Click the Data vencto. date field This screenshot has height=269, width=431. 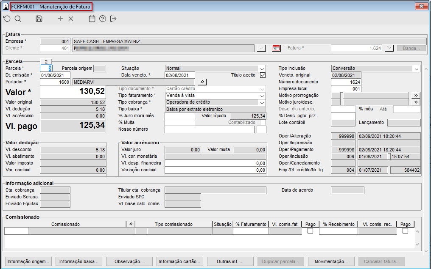[x=180, y=75]
